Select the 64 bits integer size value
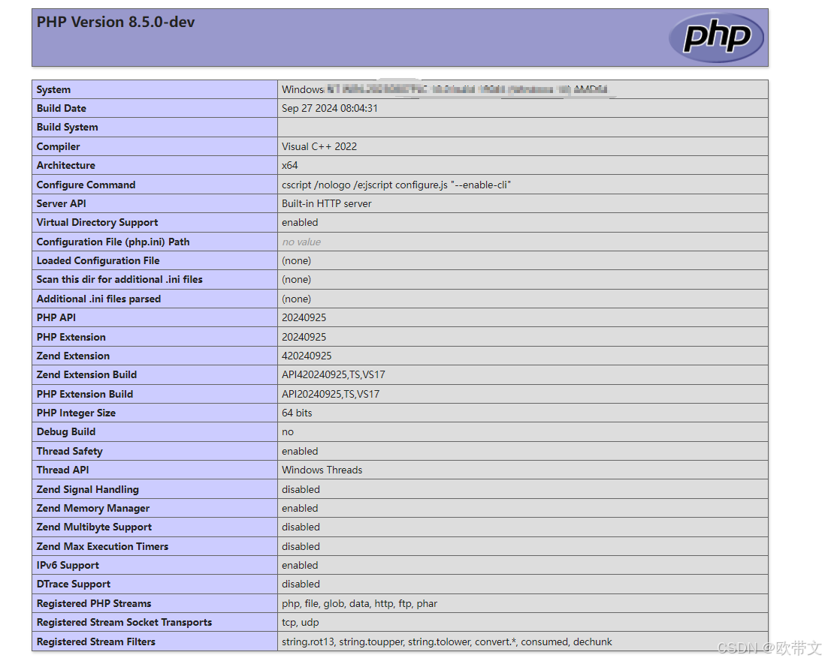825x661 pixels. click(297, 413)
